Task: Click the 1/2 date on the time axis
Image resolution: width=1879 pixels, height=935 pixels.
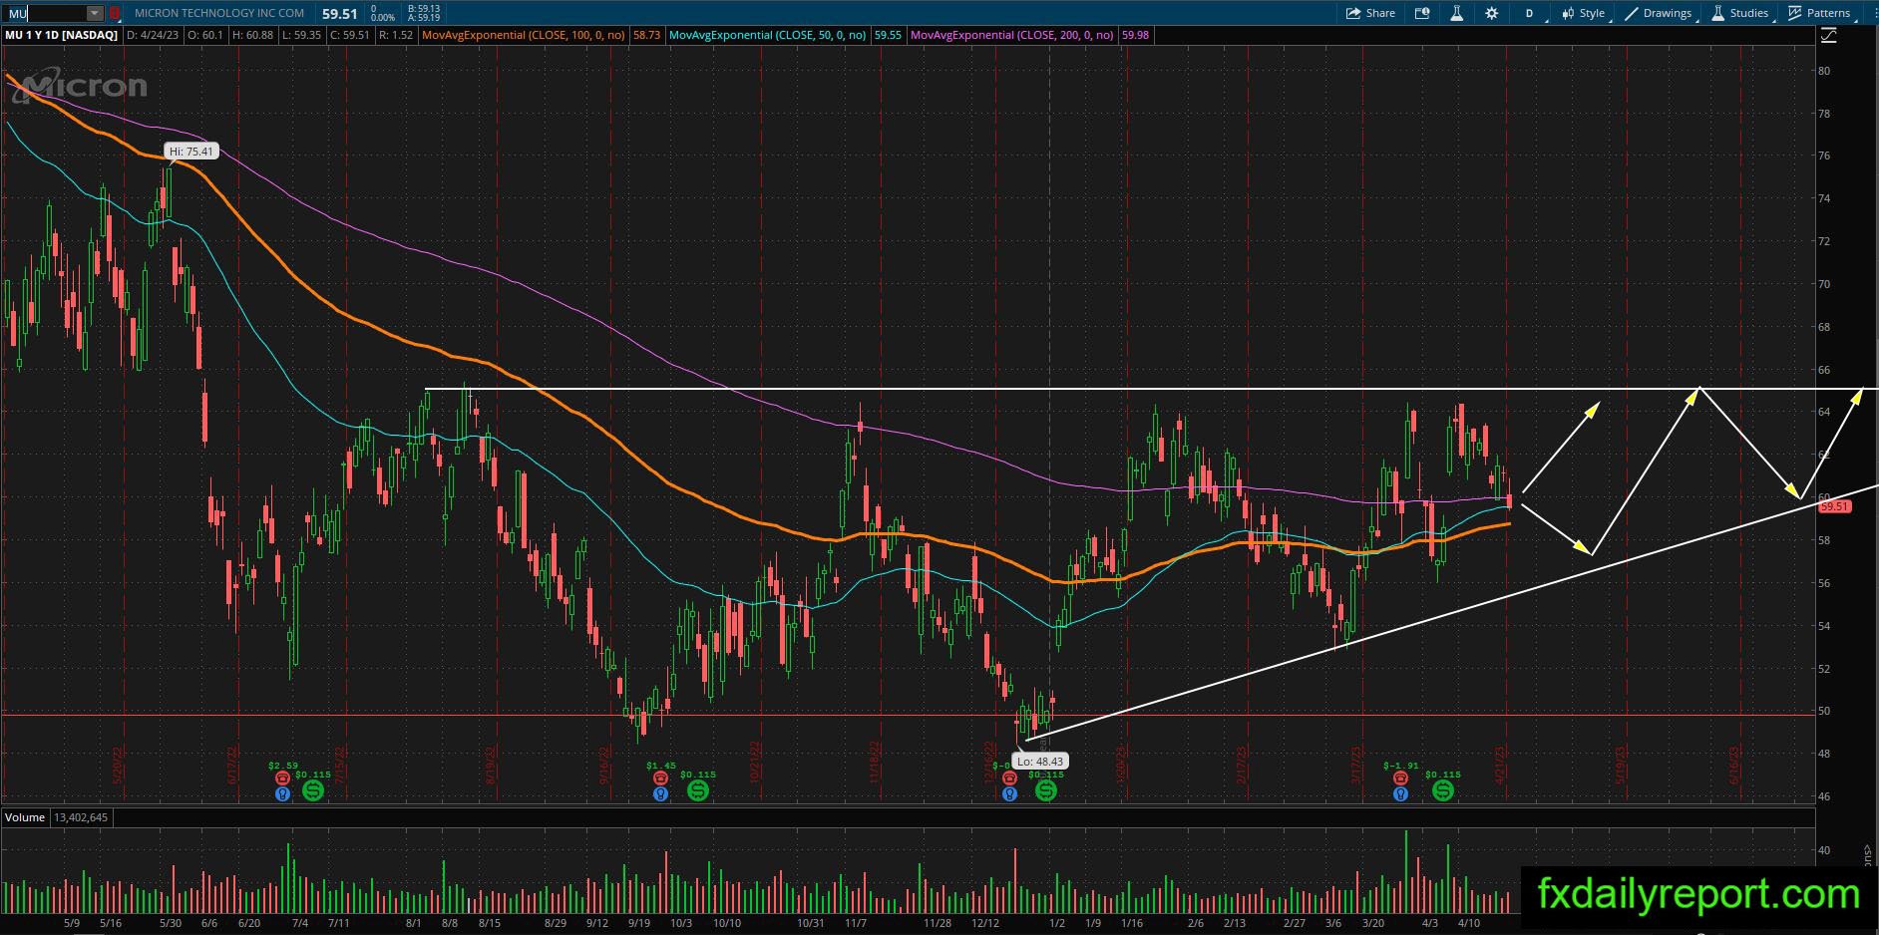Action: click(x=1057, y=923)
